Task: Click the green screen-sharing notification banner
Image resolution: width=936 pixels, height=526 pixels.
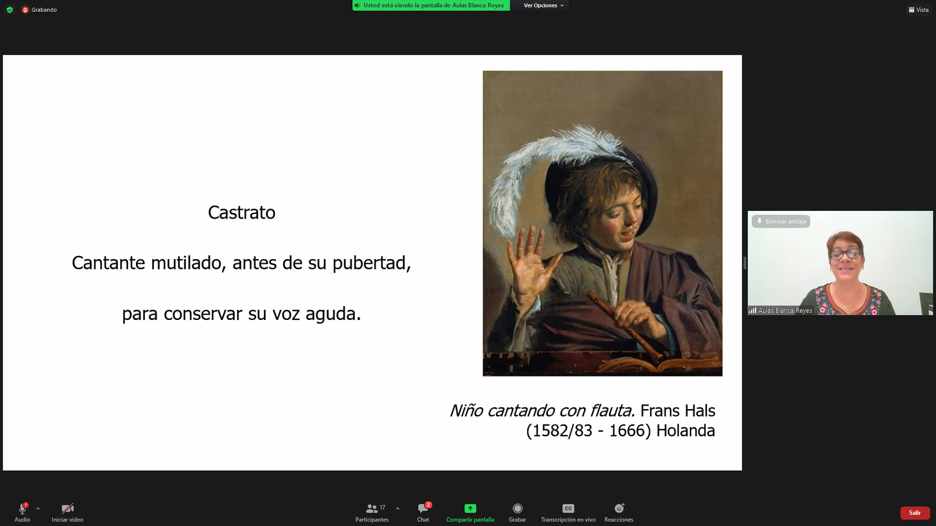Action: coord(431,5)
